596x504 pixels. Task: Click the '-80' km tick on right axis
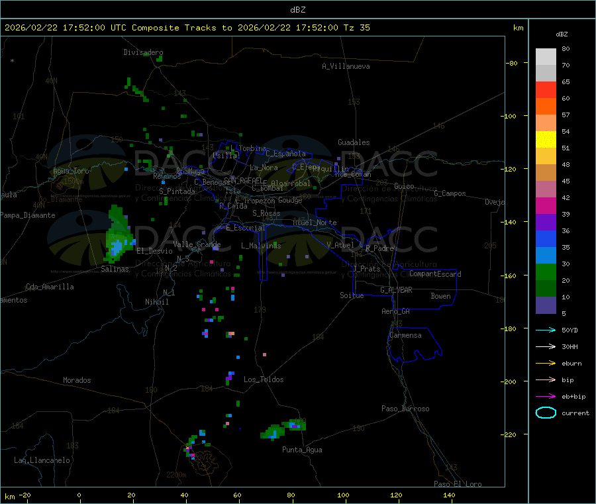(512, 63)
